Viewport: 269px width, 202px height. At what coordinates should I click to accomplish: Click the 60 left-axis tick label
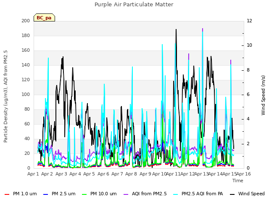(27, 124)
